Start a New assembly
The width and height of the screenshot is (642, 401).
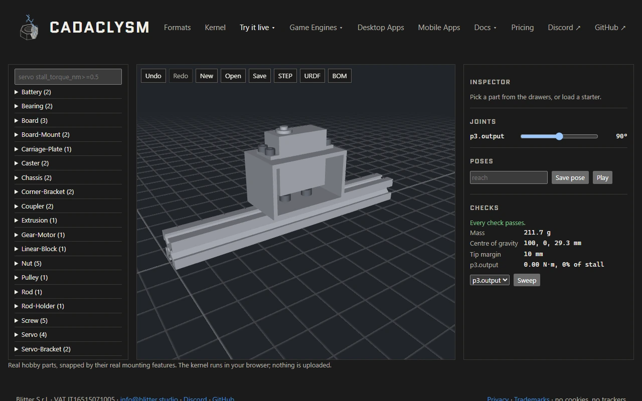(207, 76)
